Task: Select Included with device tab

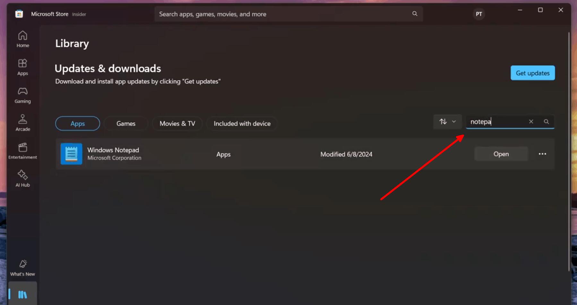Action: tap(242, 123)
